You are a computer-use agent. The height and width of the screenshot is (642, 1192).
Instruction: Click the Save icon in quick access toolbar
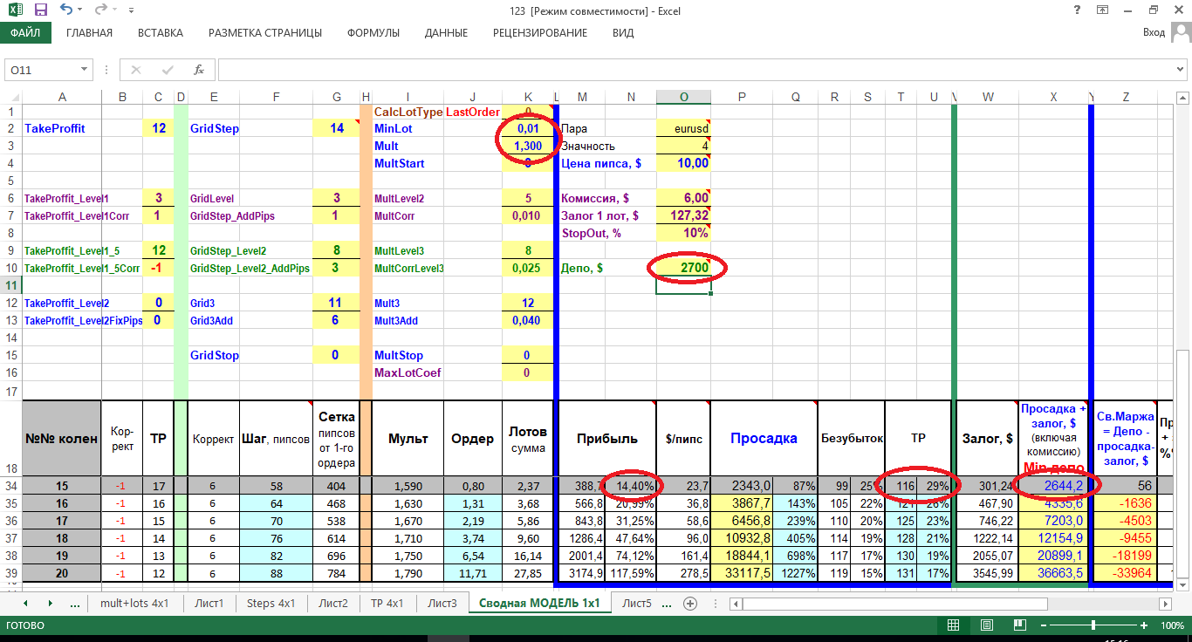[x=41, y=10]
